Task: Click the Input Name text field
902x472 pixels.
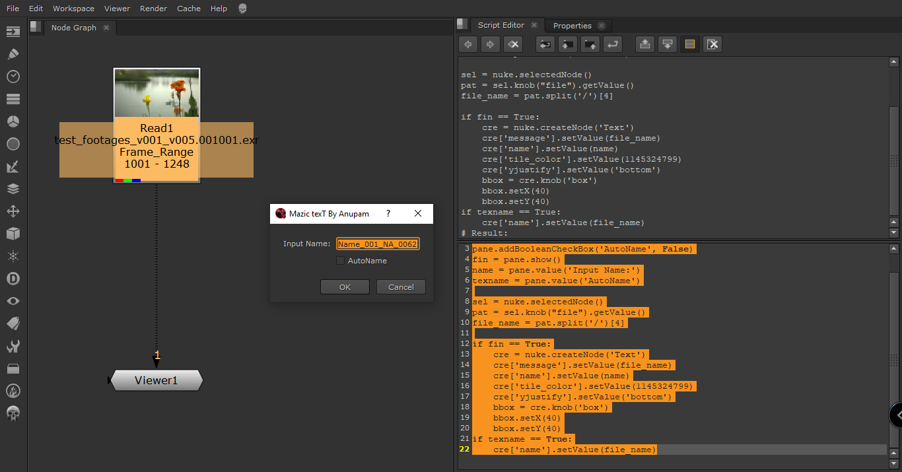Action: point(378,244)
